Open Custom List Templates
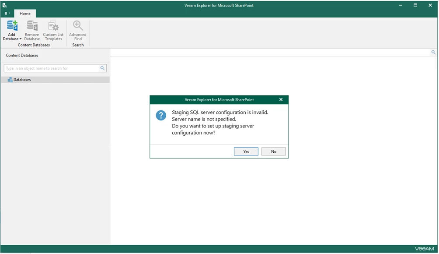 pos(53,31)
